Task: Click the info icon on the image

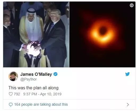Action: tap(132, 5)
